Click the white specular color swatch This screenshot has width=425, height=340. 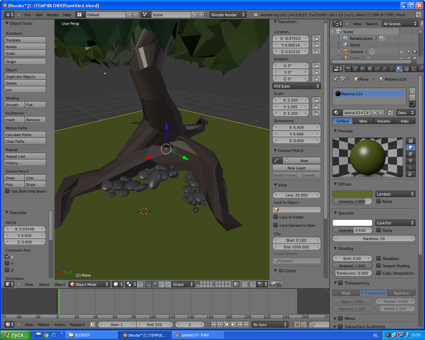[352, 223]
